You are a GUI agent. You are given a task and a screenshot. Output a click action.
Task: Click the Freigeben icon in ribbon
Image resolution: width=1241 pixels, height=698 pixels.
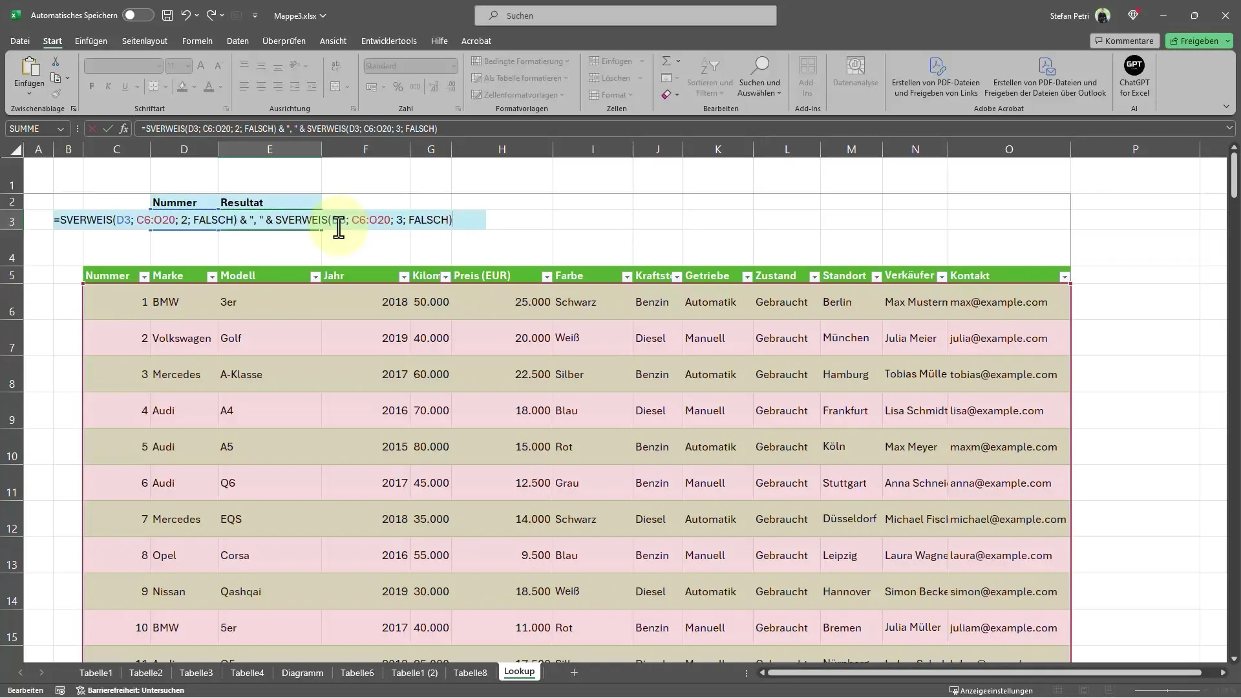[1199, 41]
